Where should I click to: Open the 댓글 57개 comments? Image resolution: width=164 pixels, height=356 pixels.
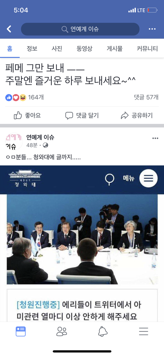146,97
